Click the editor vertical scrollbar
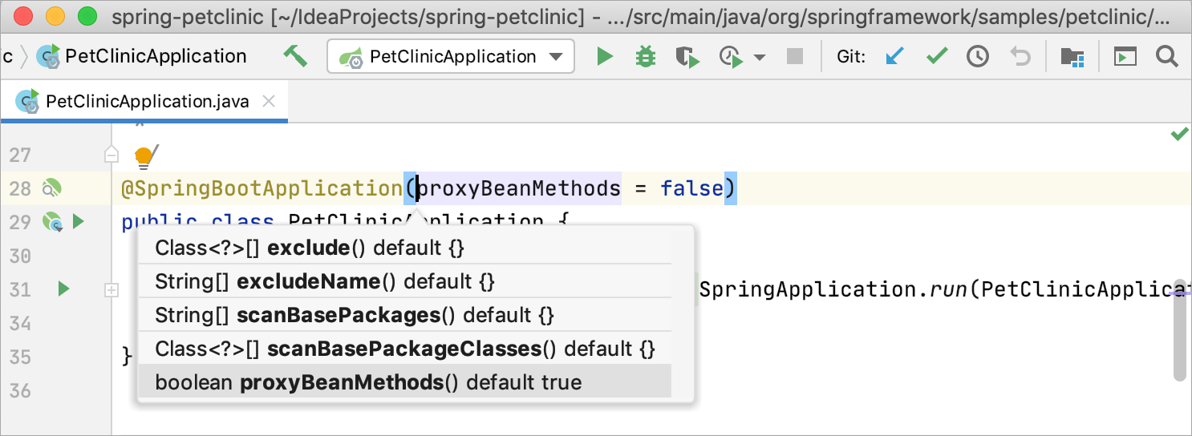Screen dimensions: 1192x436 point(1179,330)
